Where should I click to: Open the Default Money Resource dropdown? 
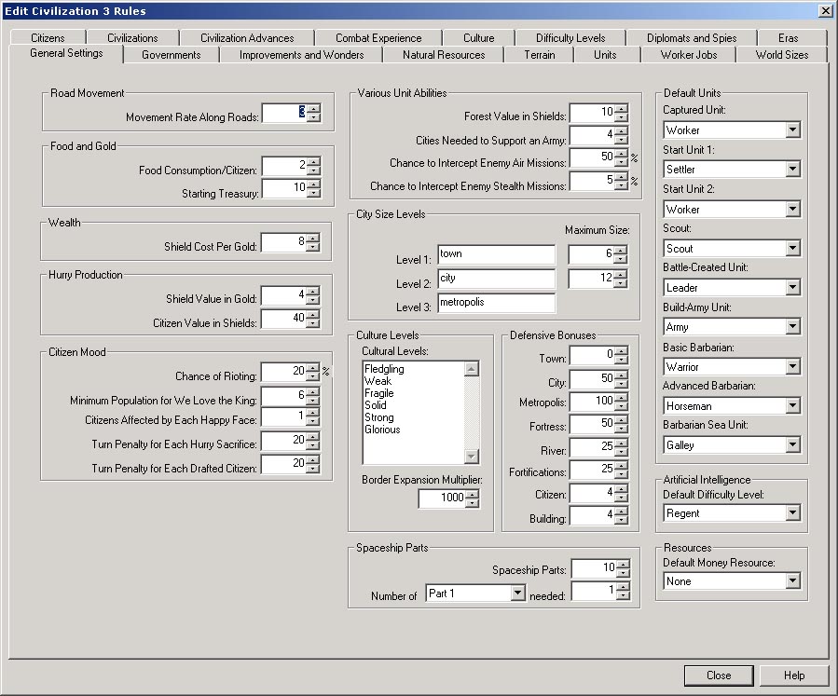coord(792,580)
